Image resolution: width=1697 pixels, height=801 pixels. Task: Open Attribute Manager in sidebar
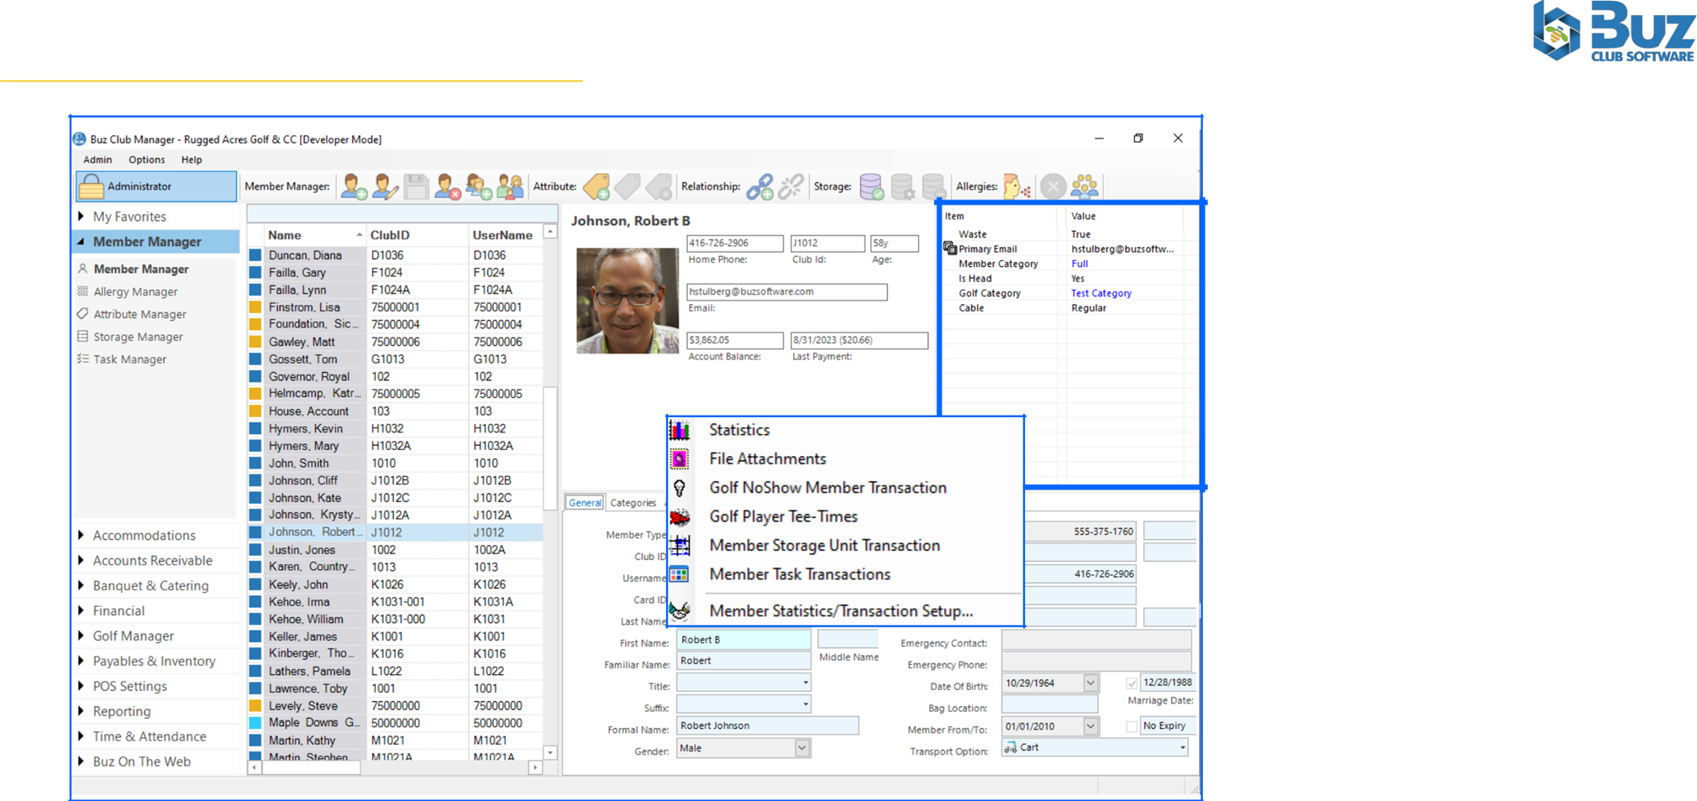click(x=139, y=314)
